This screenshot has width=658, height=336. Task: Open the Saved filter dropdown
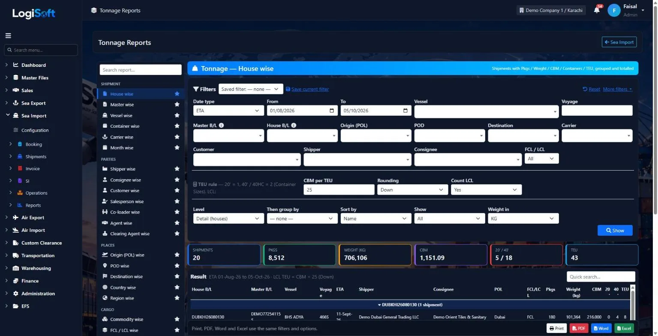(251, 89)
